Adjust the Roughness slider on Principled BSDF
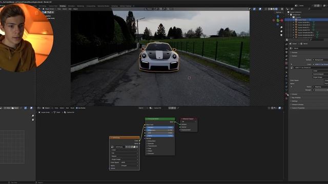The image size is (328, 184). [x=160, y=130]
